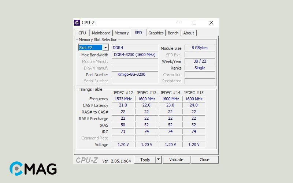The image size is (293, 183).
Task: Open the Memory tab
Action: click(x=122, y=33)
